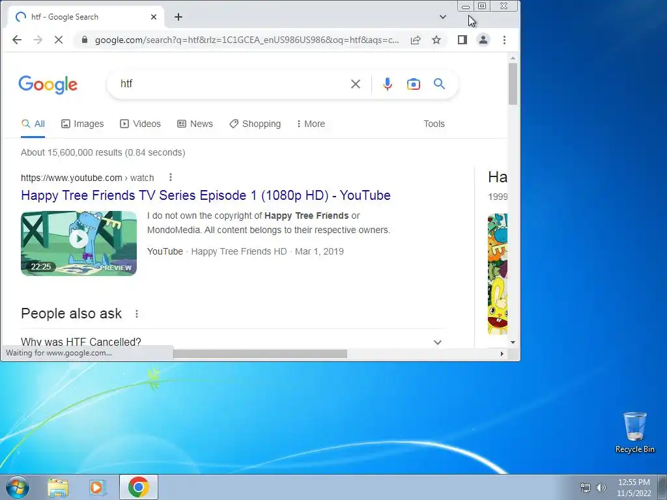Minimize the Chrome window

pyautogui.click(x=466, y=7)
